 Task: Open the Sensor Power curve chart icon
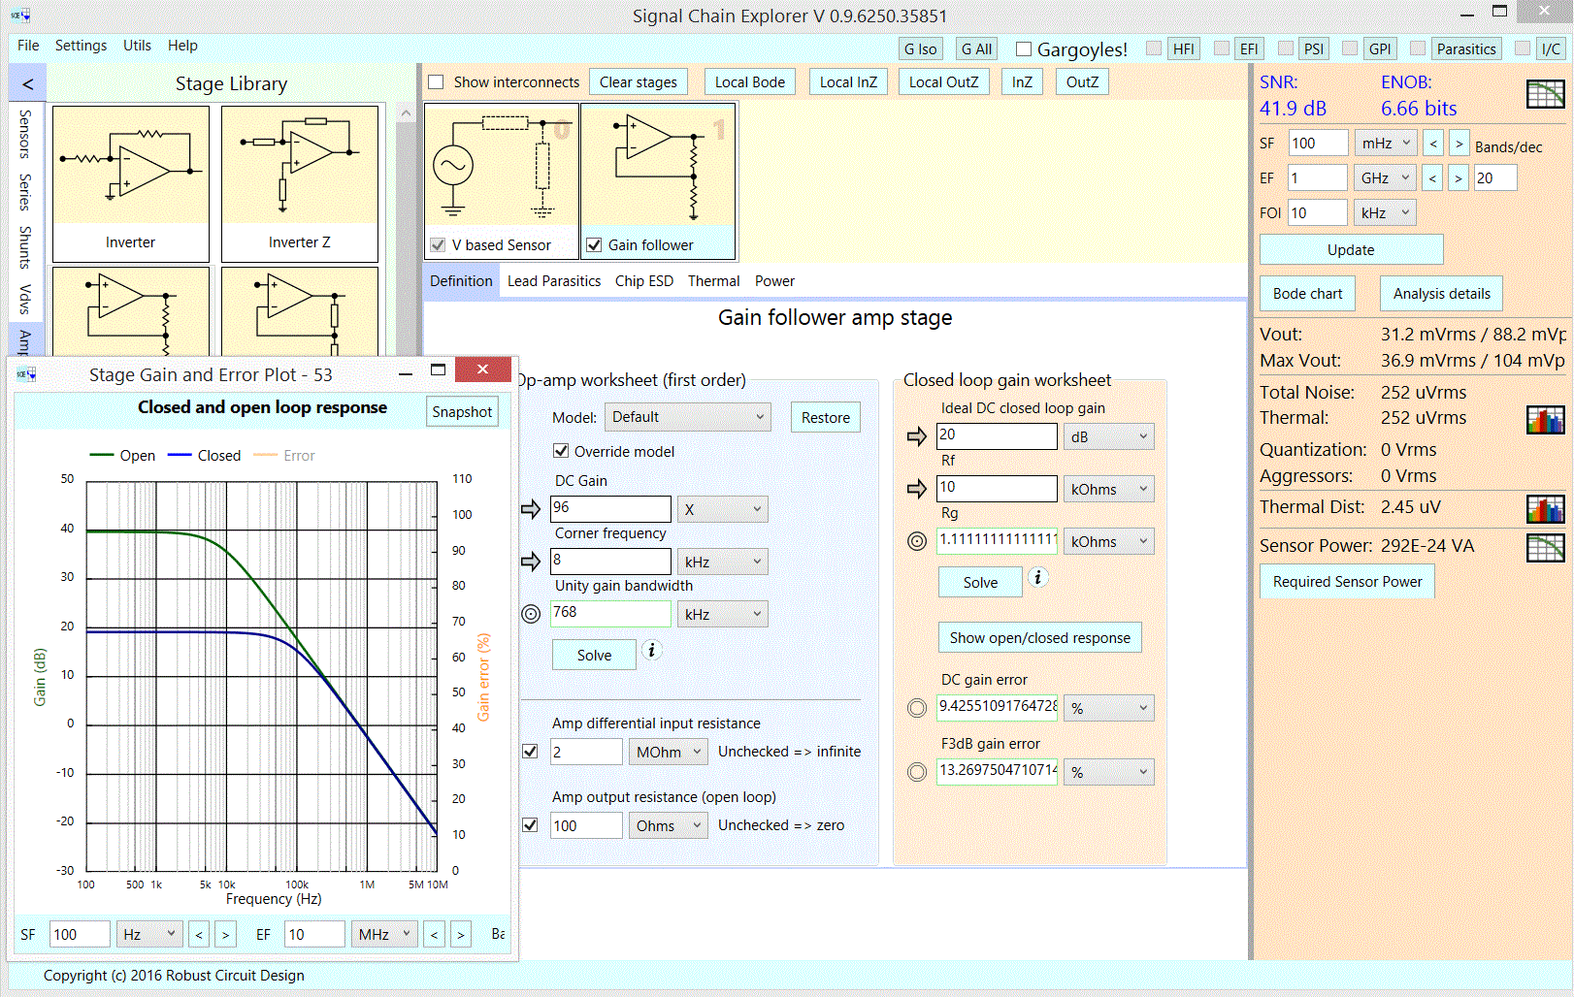[1545, 549]
